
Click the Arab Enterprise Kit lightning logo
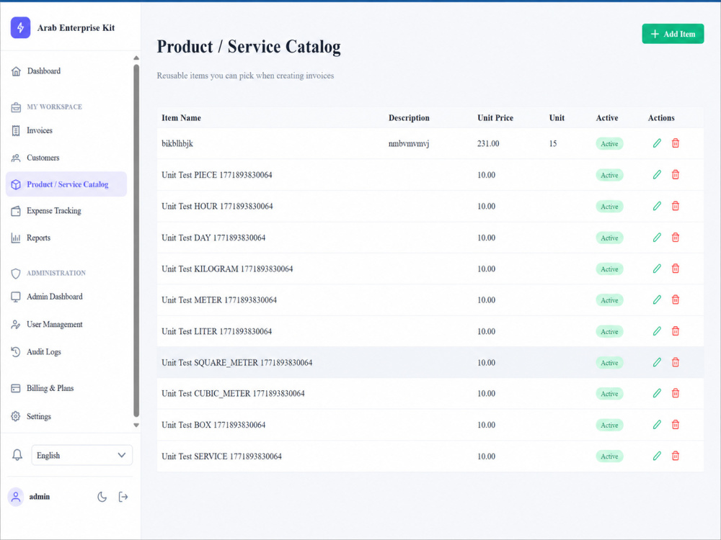pyautogui.click(x=20, y=27)
